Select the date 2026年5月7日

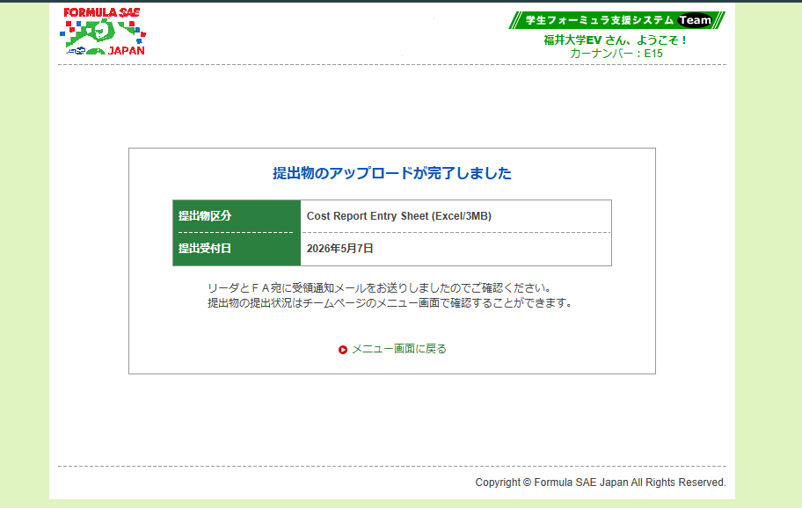340,249
